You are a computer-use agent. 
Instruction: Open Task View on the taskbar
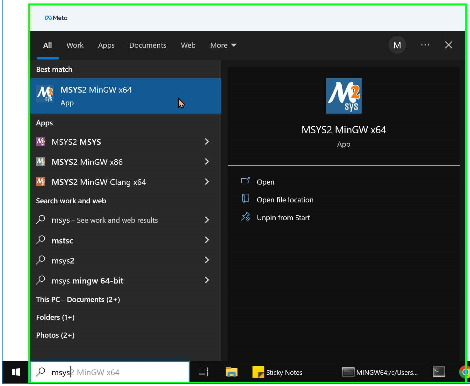pos(203,372)
